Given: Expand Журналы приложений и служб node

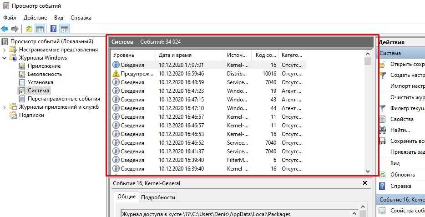Looking at the screenshot, I should pyautogui.click(x=5, y=107).
